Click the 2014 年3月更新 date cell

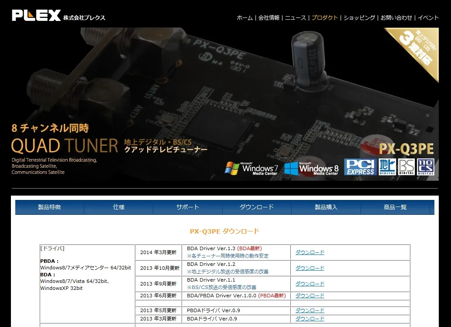(x=158, y=252)
